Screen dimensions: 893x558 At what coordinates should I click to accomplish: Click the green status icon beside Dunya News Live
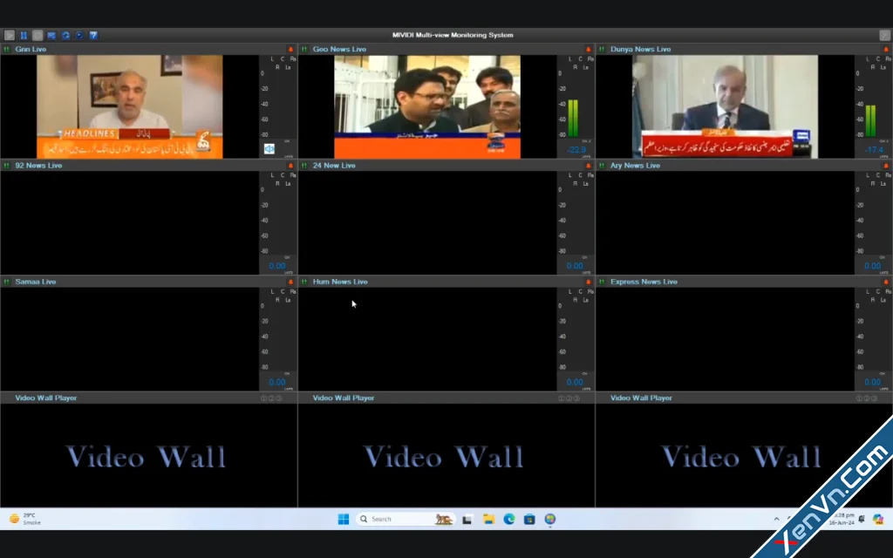[x=602, y=50]
